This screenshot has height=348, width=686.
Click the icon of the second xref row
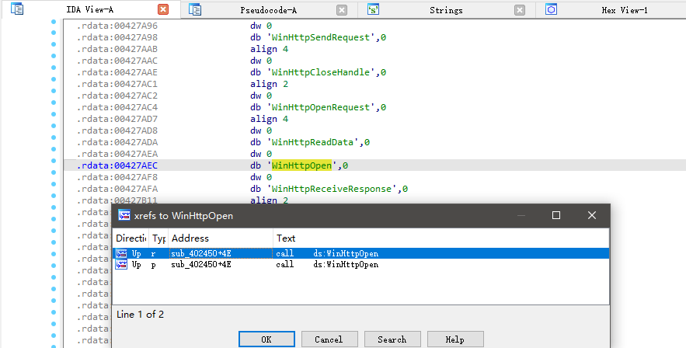pyautogui.click(x=121, y=264)
